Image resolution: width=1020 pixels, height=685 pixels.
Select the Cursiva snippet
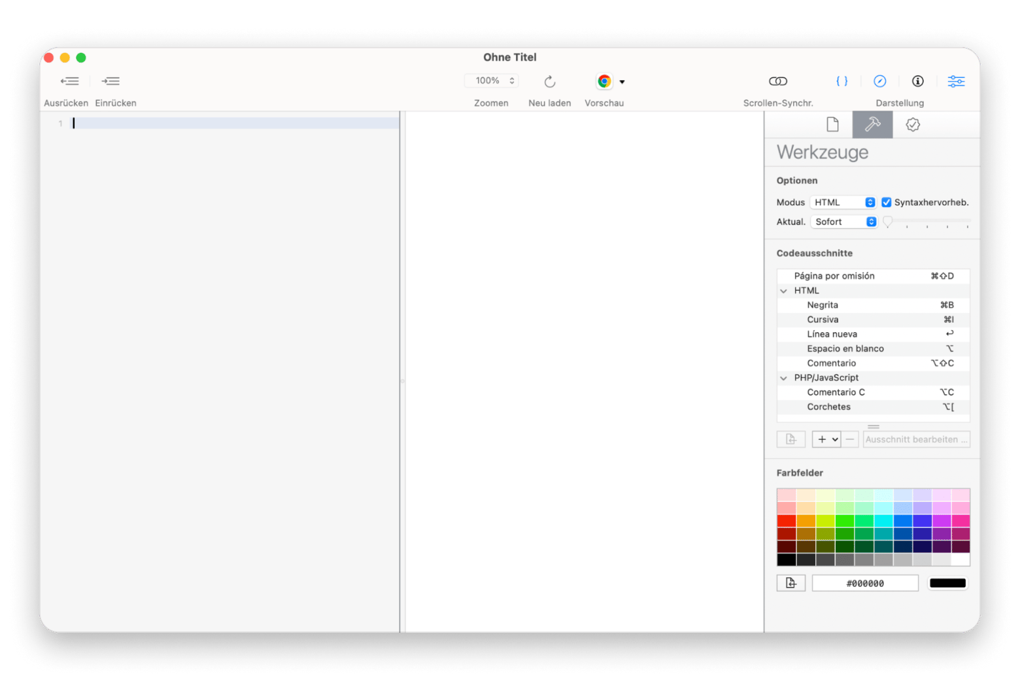point(874,320)
